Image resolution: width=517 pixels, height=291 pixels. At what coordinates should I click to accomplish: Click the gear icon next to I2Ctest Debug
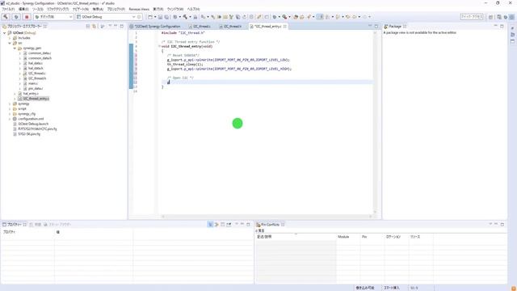139,16
